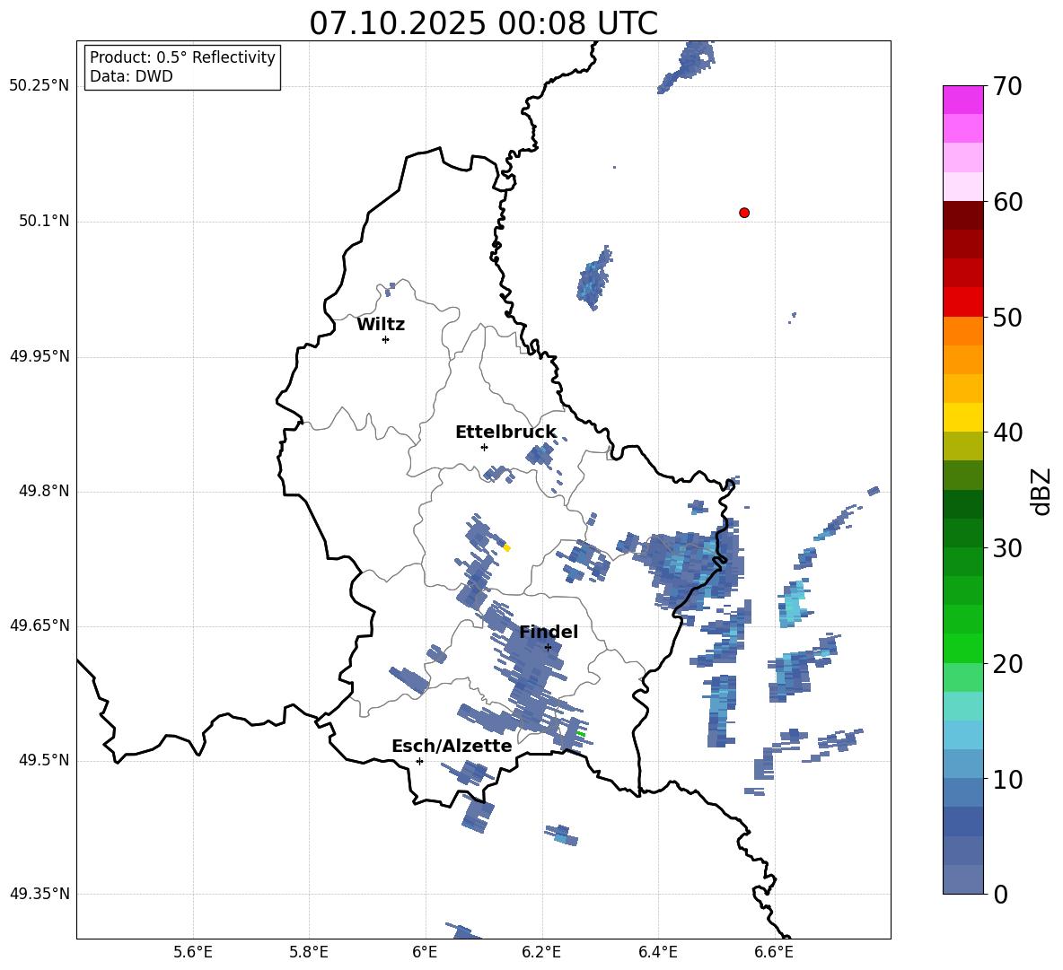This screenshot has height=970, width=1063.
Task: Click the Wiltz city label
Action: (x=381, y=325)
